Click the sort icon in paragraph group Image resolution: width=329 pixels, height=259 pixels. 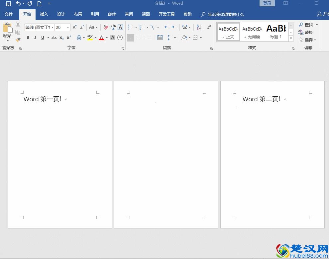pyautogui.click(x=198, y=27)
